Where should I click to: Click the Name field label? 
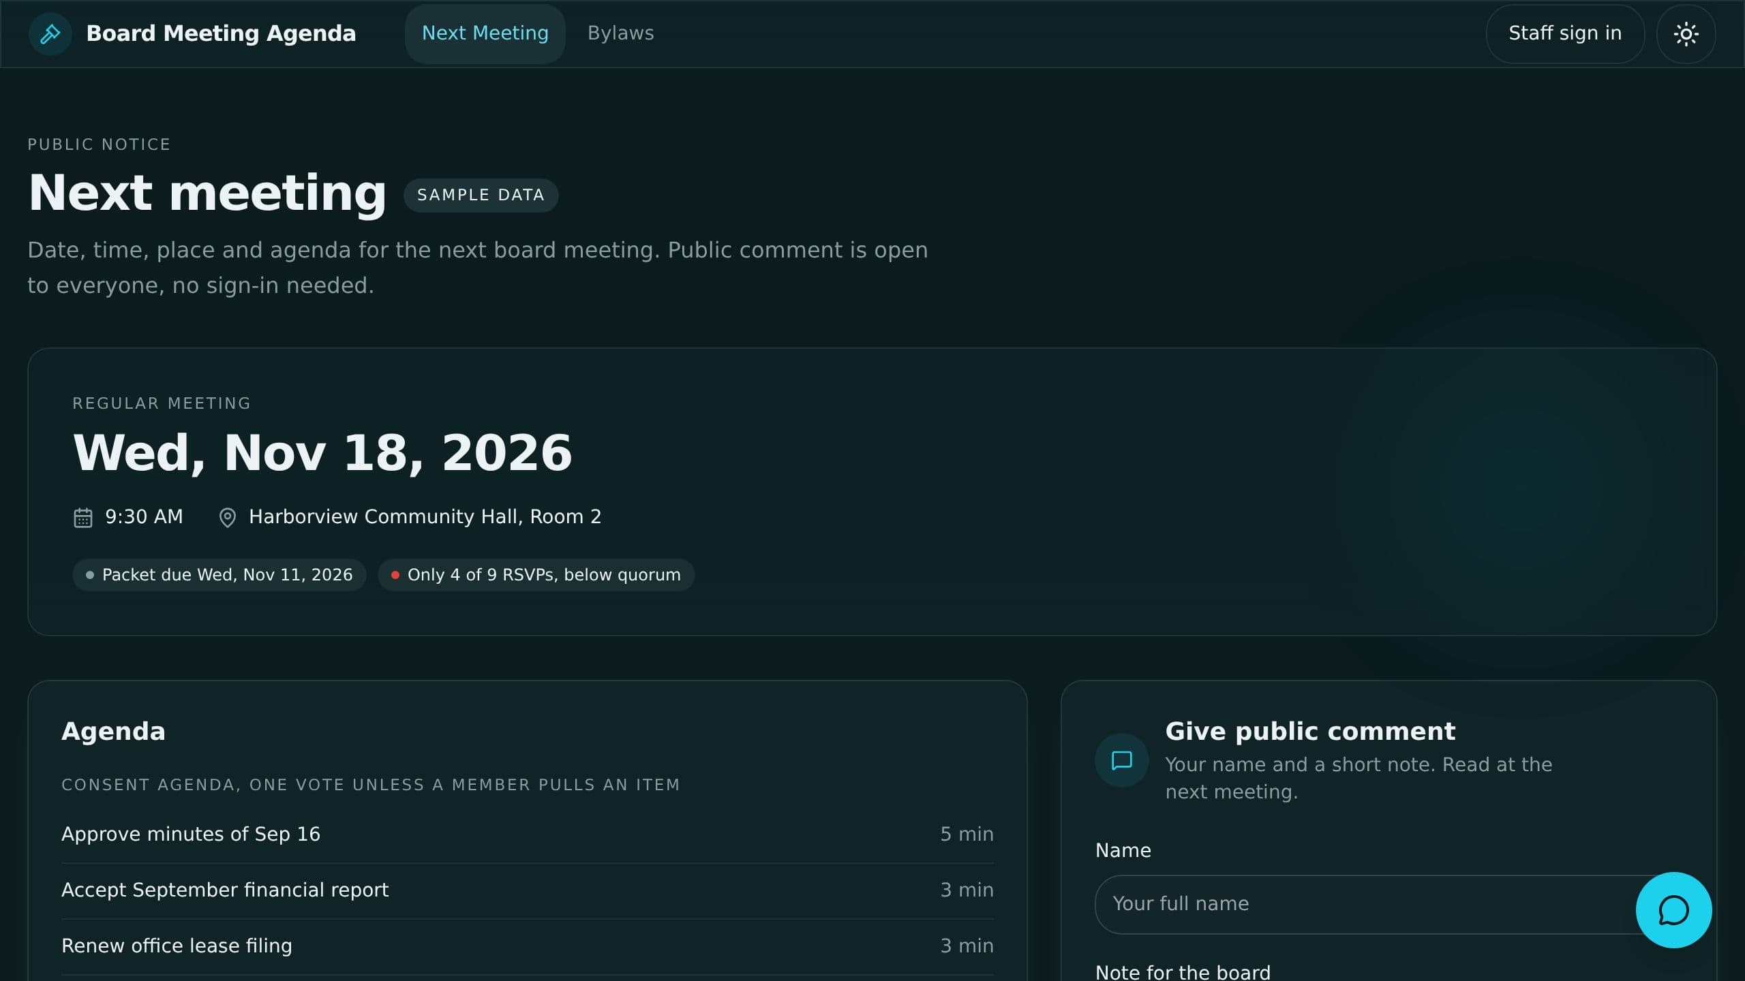(1123, 851)
